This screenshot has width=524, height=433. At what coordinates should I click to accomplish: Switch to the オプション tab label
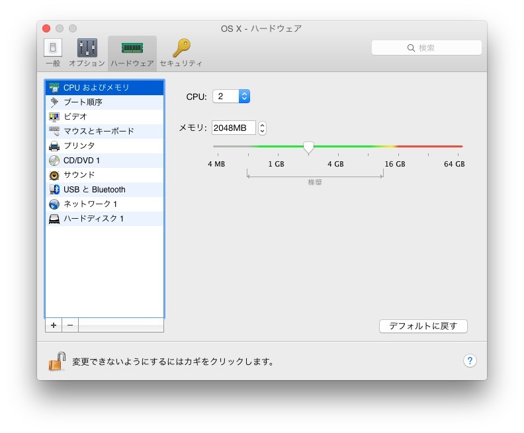(87, 63)
